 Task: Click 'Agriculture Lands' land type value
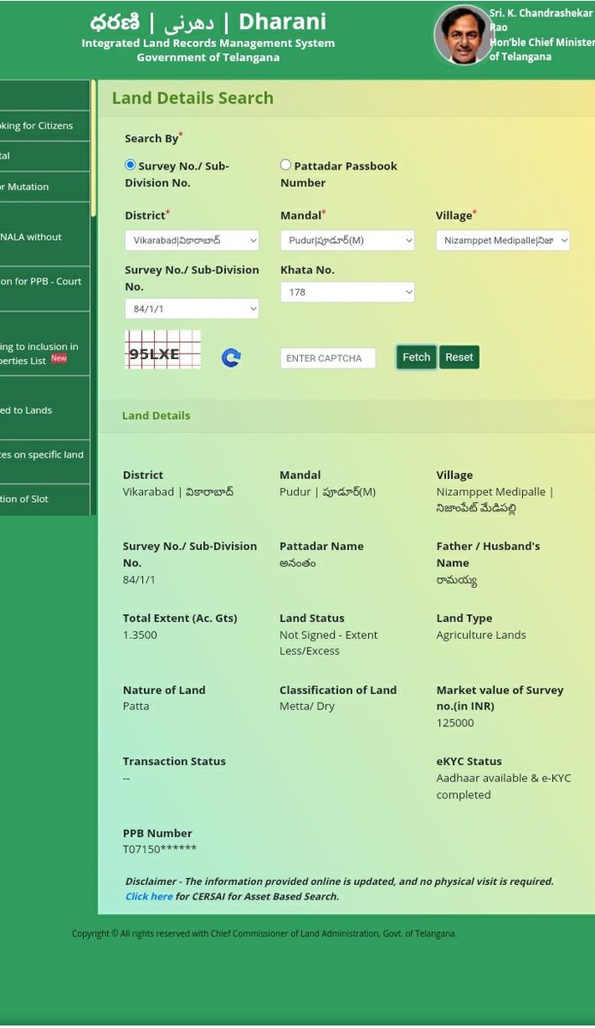coord(481,635)
